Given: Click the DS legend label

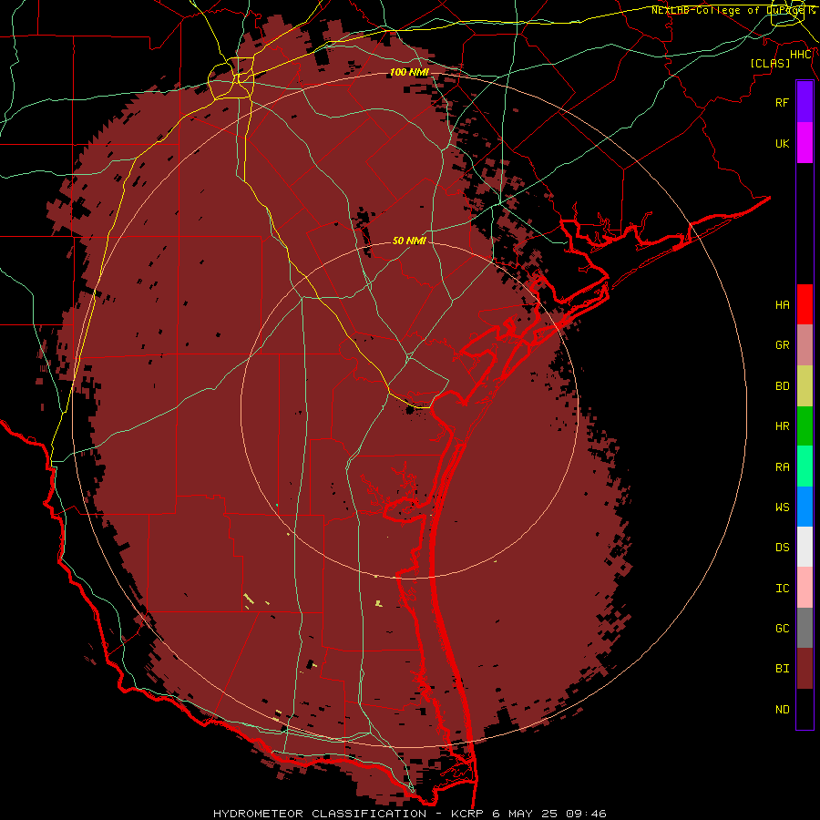Looking at the screenshot, I should pos(782,548).
